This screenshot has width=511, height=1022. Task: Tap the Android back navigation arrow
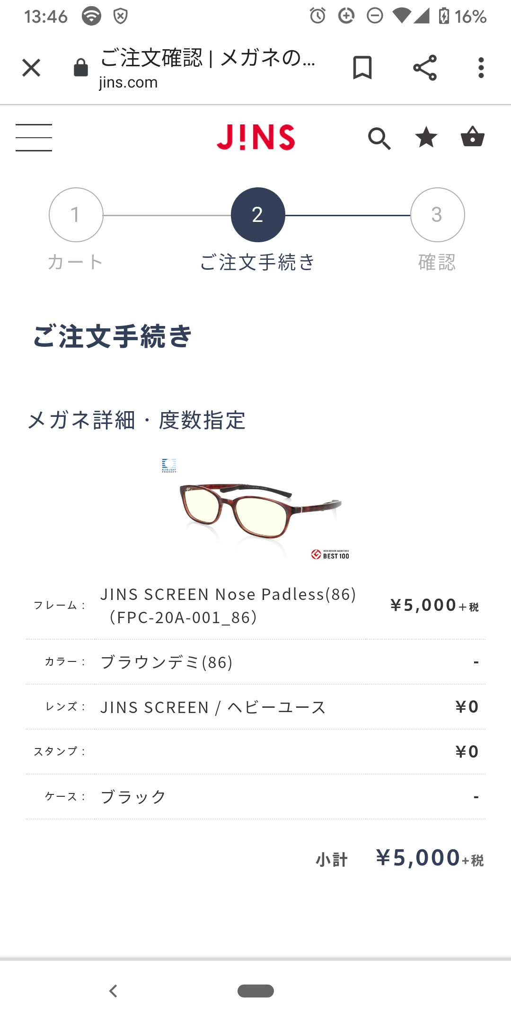click(x=113, y=991)
